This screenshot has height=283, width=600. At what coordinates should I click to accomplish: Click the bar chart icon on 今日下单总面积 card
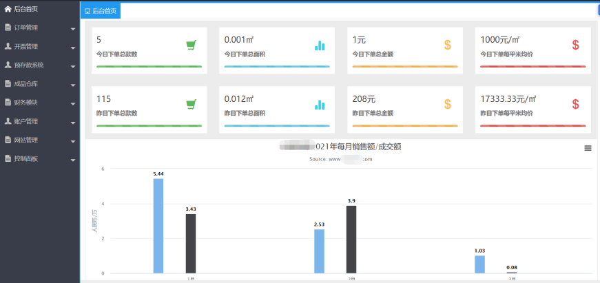point(320,45)
